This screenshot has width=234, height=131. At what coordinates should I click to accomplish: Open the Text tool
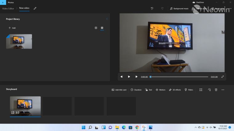(148, 90)
